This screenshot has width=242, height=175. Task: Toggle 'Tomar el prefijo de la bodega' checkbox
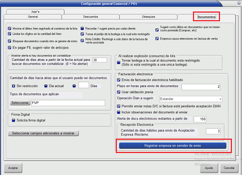(82, 34)
